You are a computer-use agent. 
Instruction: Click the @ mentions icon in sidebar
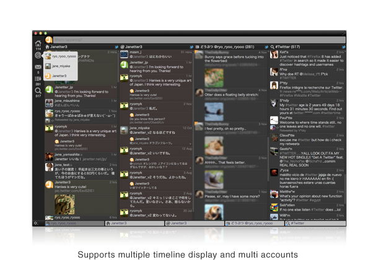click(x=38, y=55)
